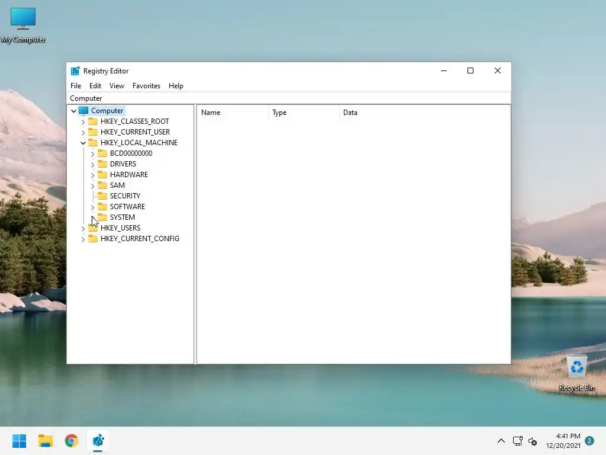The height and width of the screenshot is (455, 606).
Task: Select the Computer tree label
Action: pos(107,111)
